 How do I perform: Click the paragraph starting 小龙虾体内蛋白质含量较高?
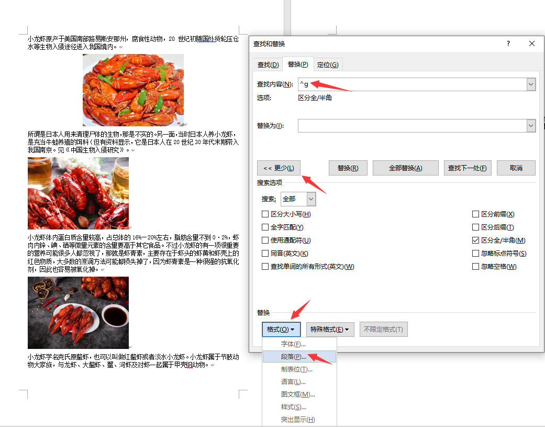(x=133, y=254)
